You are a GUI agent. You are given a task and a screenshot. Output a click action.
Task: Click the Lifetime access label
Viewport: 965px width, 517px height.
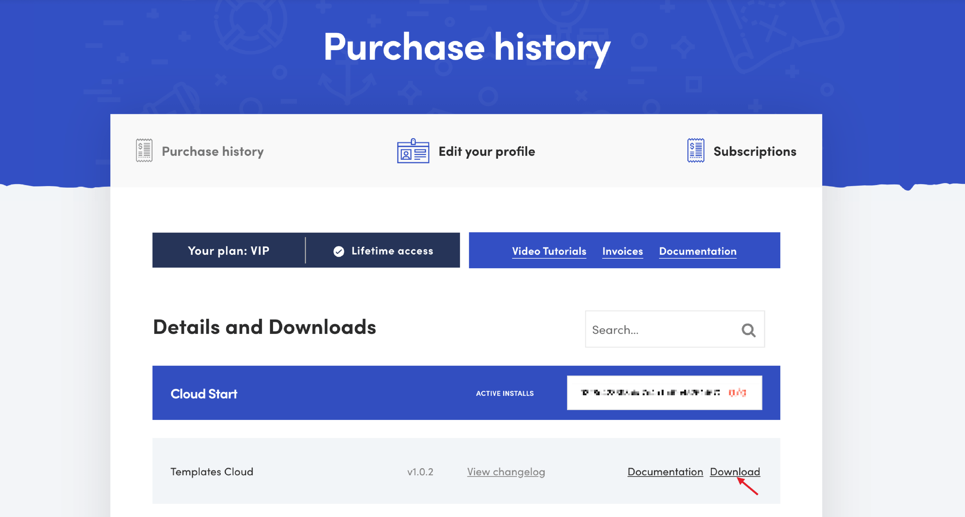tap(392, 251)
